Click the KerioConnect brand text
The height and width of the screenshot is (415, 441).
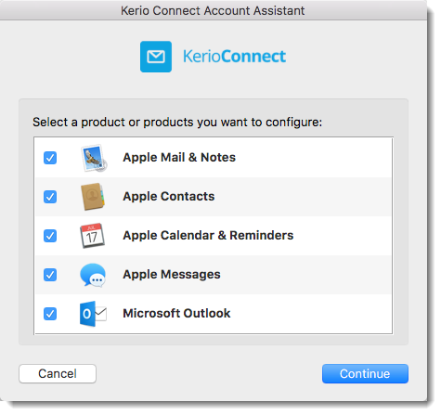235,57
